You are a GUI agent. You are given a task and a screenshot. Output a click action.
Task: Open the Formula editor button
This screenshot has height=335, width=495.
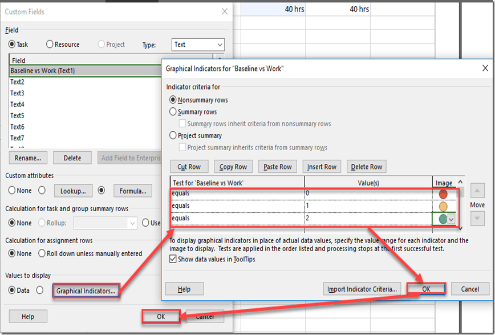point(133,191)
